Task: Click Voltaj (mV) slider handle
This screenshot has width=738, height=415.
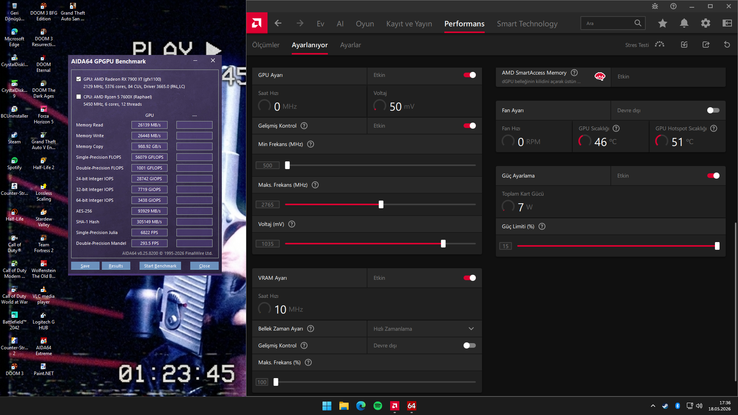Action: coord(443,244)
